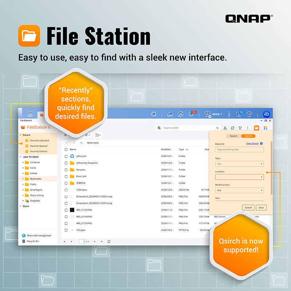The width and height of the screenshot is (291, 291).
Task: Click the orange folder icon in toolbar
Action: click(256, 128)
